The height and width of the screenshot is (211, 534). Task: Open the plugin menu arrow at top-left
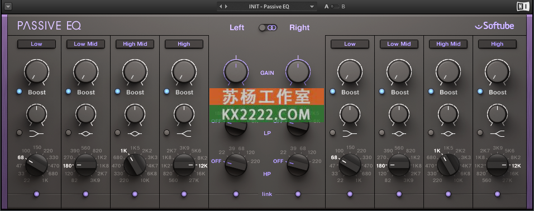[x=8, y=6]
